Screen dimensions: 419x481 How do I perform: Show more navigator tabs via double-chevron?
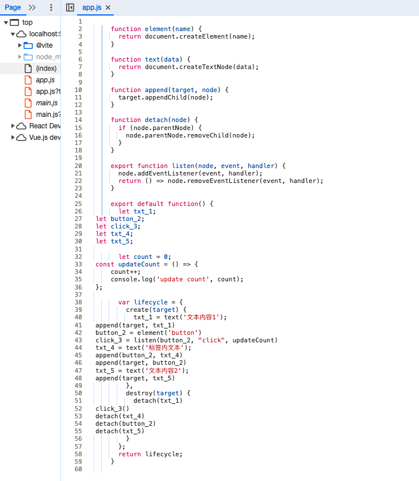coord(32,7)
